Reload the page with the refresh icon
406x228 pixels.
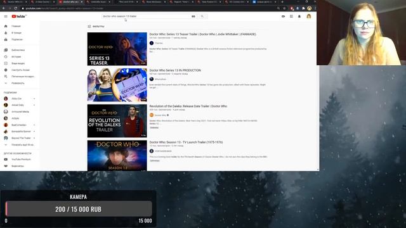pyautogui.click(x=15, y=8)
